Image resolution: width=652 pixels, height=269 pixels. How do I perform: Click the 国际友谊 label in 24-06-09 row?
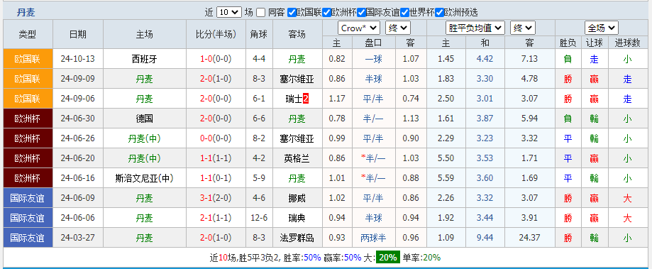point(28,199)
